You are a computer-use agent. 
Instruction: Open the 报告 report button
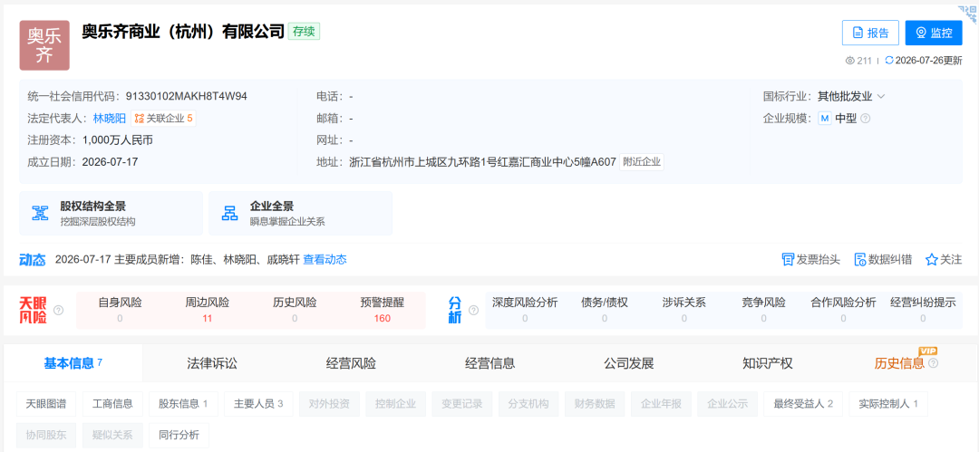tap(870, 34)
